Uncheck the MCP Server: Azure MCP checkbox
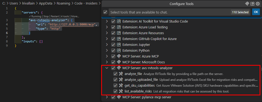Image resolution: width=262 pixels, height=102 pixels. [x=113, y=56]
